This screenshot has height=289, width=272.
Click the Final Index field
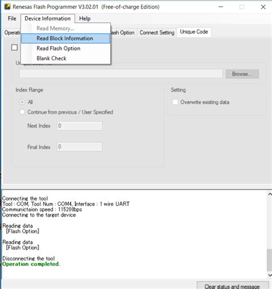click(x=80, y=147)
